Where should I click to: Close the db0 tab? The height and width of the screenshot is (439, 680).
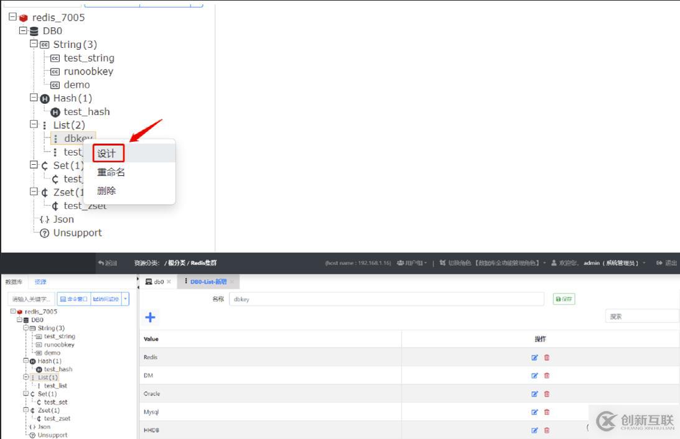169,282
